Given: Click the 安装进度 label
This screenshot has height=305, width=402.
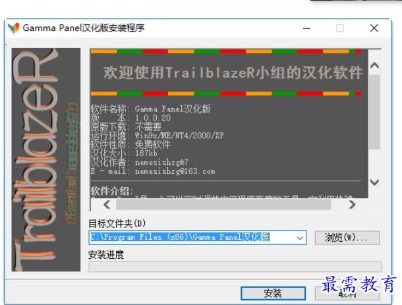Looking at the screenshot, I should pyautogui.click(x=106, y=255).
